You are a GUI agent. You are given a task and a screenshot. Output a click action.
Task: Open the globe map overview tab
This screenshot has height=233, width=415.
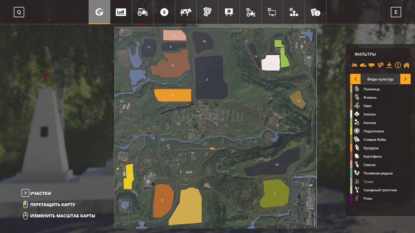click(x=99, y=12)
